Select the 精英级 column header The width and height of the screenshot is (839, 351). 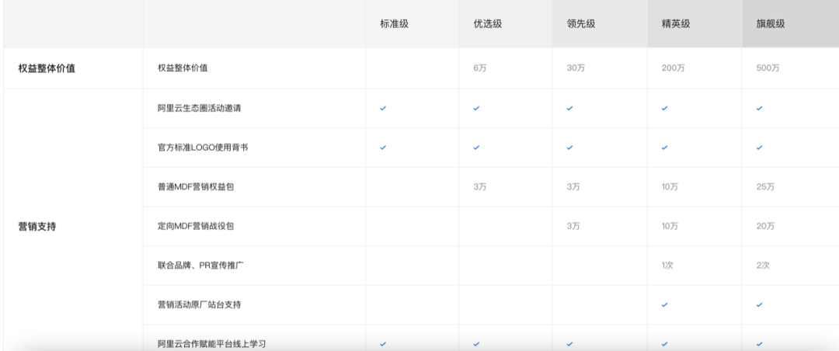tap(675, 23)
